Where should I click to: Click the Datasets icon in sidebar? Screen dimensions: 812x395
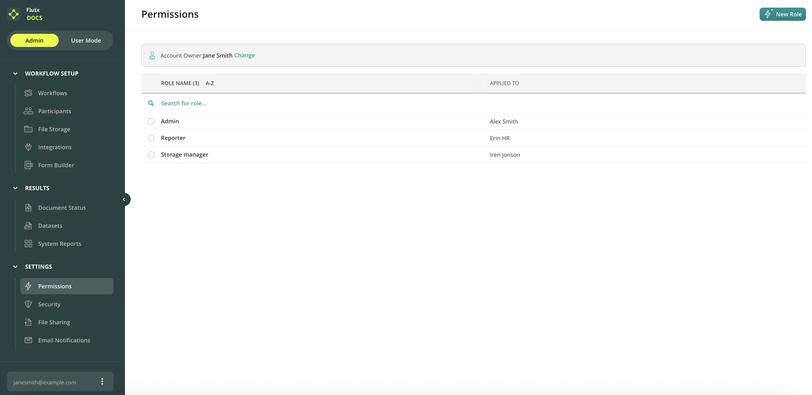pos(28,226)
